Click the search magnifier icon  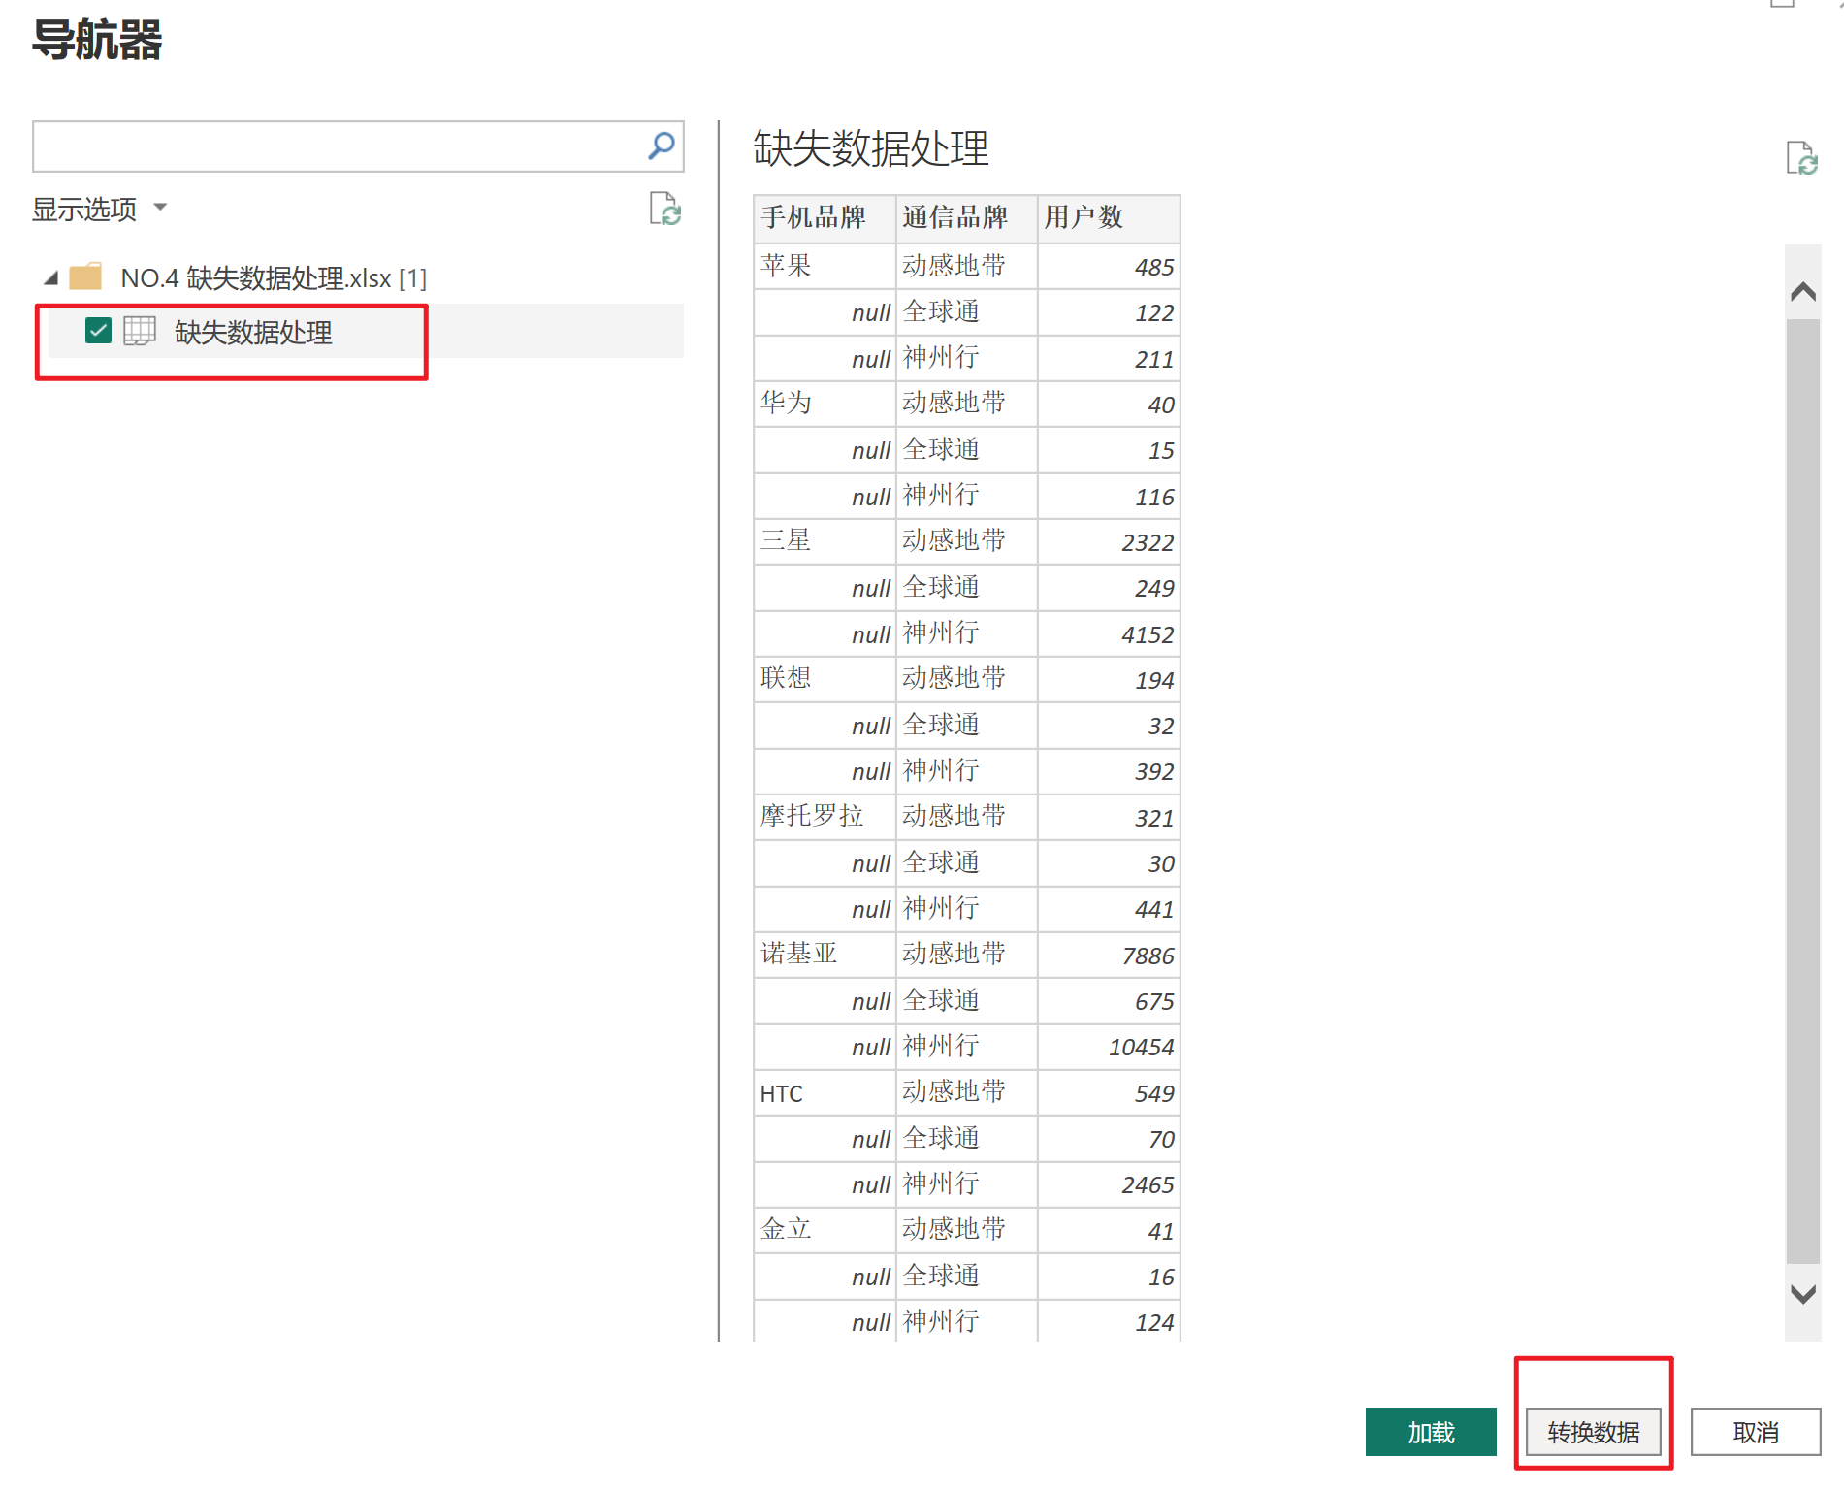[661, 146]
